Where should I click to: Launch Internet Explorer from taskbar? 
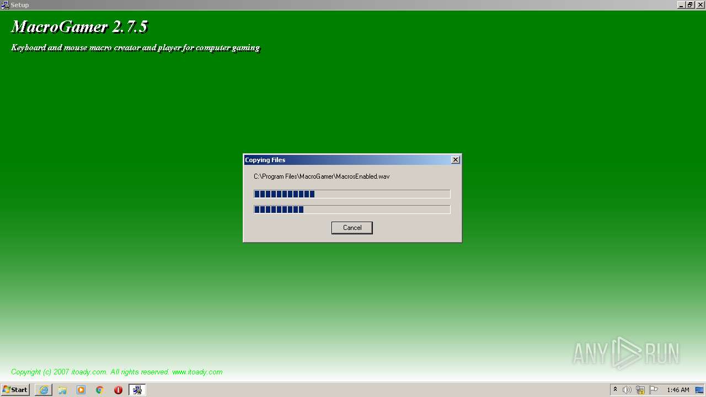point(44,390)
